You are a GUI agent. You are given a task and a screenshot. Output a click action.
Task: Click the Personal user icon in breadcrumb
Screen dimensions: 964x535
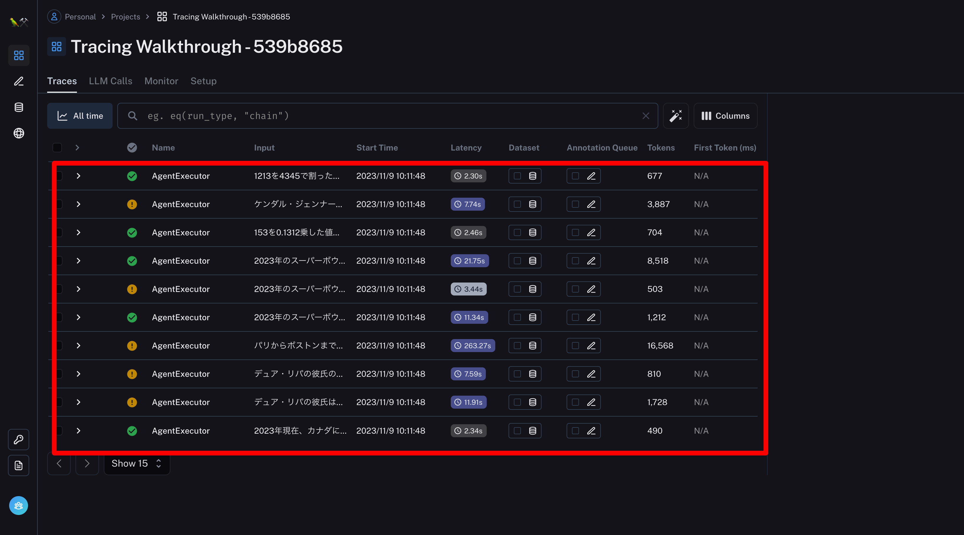[54, 16]
